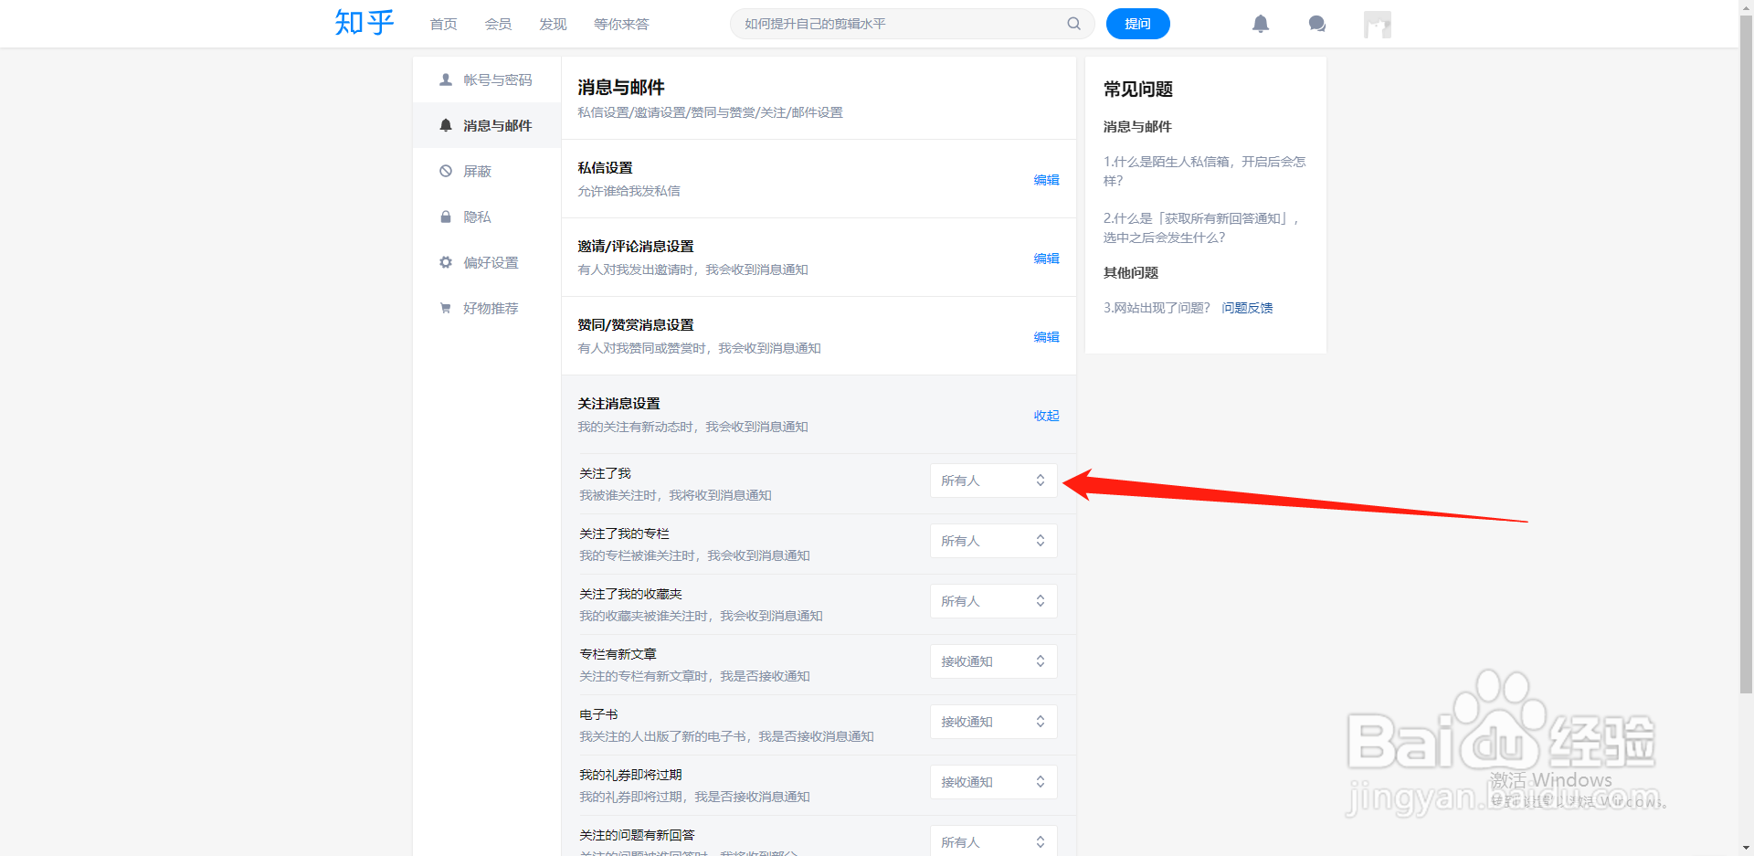
Task: Change 关注了我的收藏夹 to another option
Action: coord(993,600)
